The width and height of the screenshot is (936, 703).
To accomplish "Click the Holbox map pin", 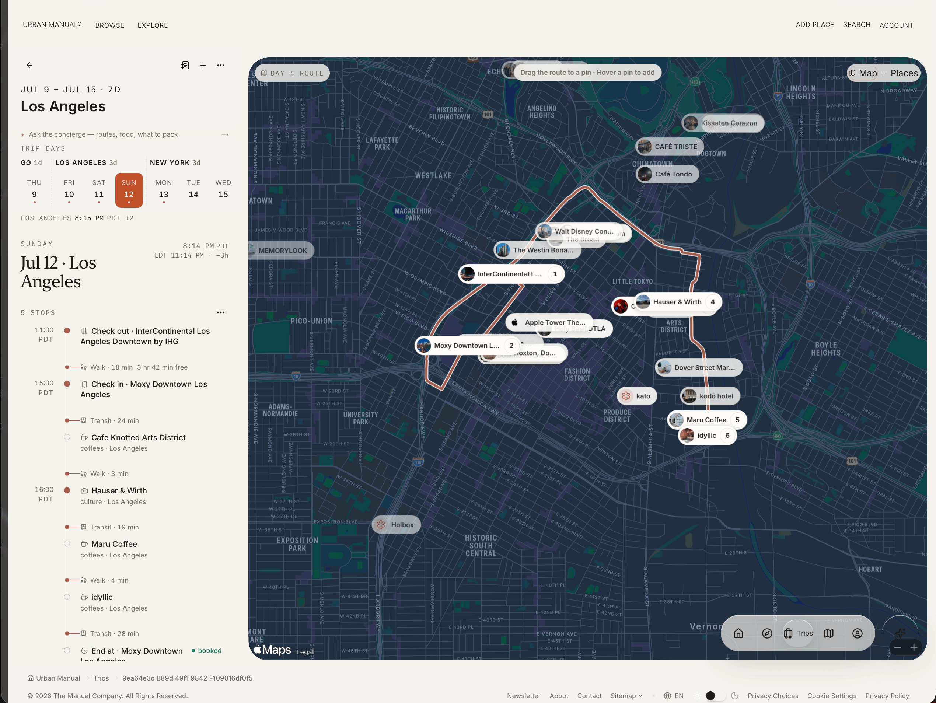I will [x=396, y=525].
